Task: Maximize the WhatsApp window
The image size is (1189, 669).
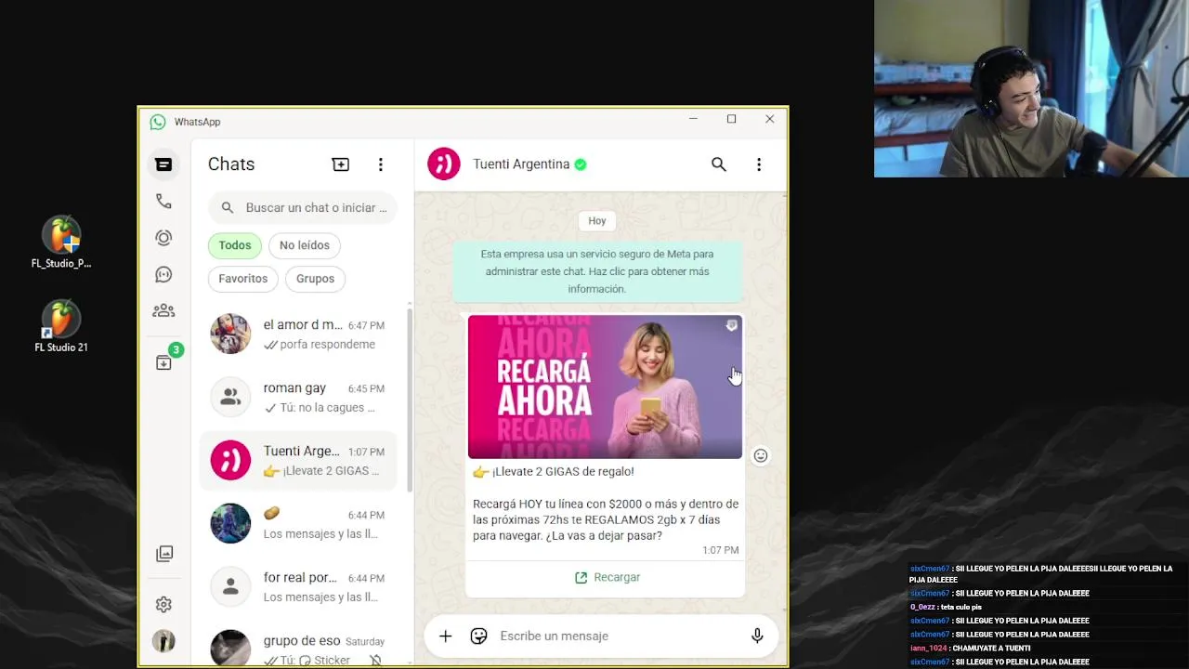Action: [x=731, y=119]
